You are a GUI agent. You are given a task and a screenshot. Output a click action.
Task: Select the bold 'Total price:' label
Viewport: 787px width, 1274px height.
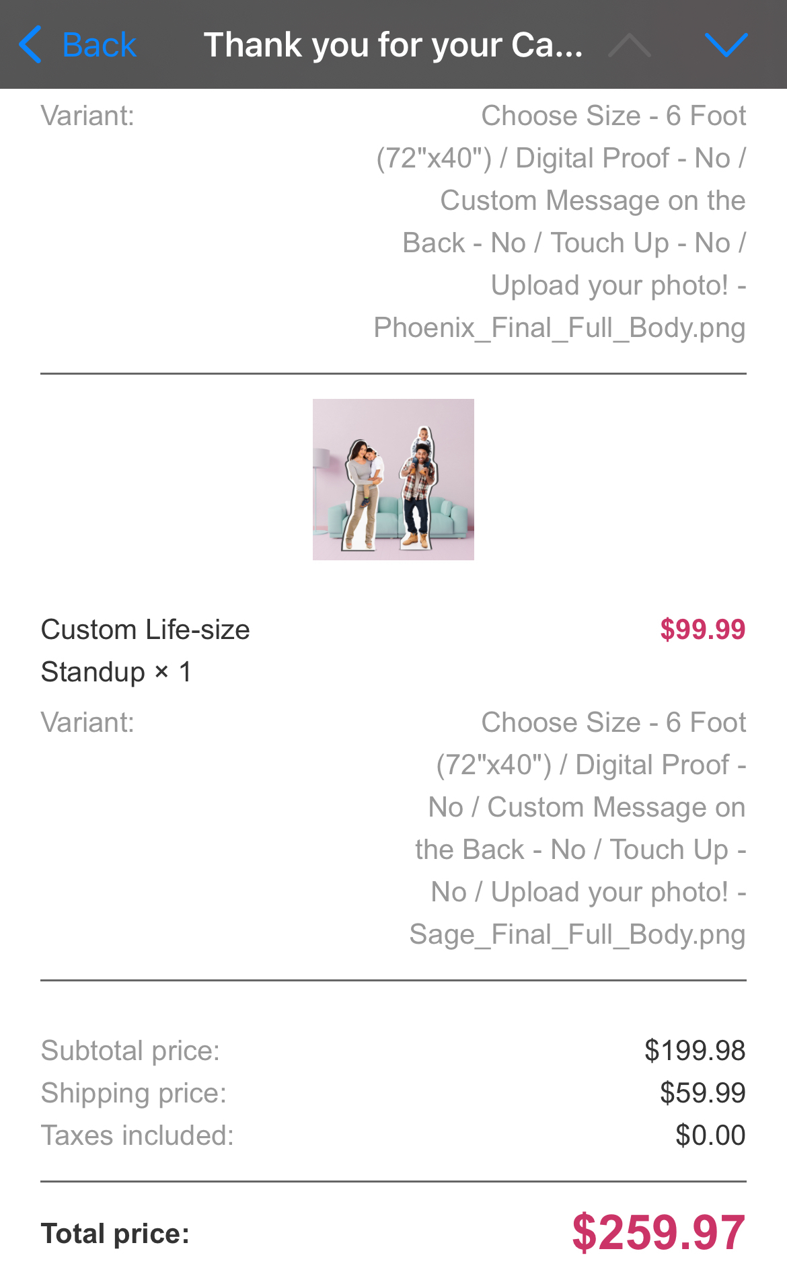(115, 1234)
